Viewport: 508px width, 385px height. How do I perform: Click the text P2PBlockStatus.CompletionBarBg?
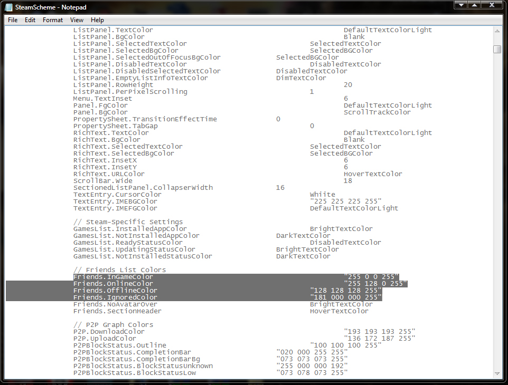136,359
